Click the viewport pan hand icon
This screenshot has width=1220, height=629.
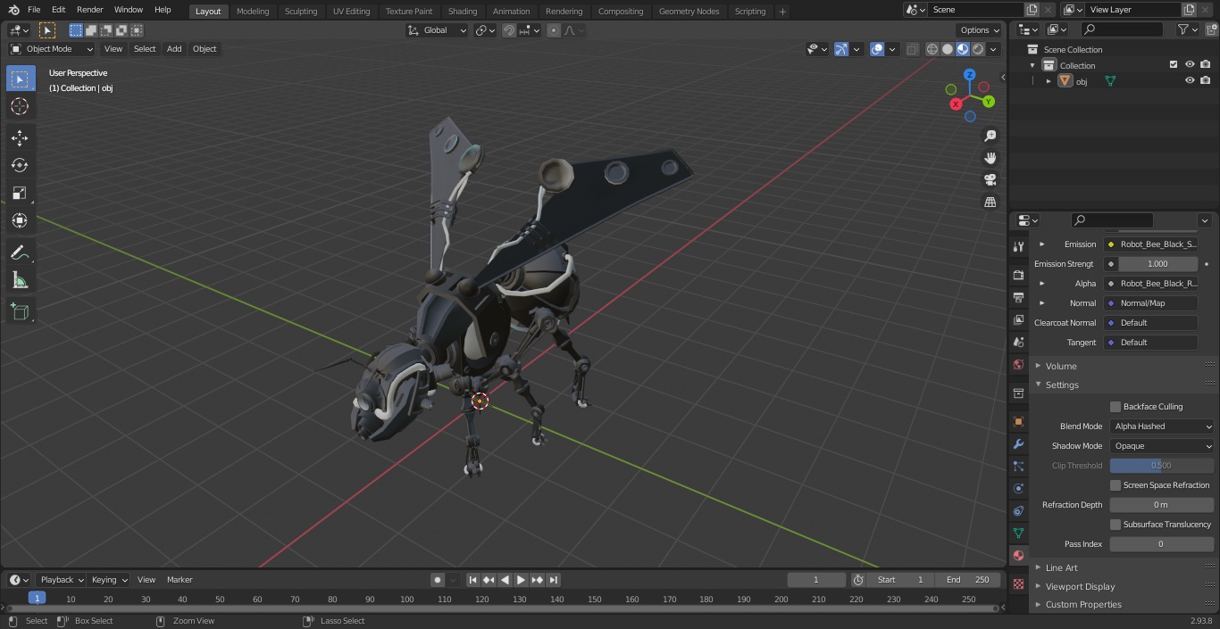click(x=990, y=158)
